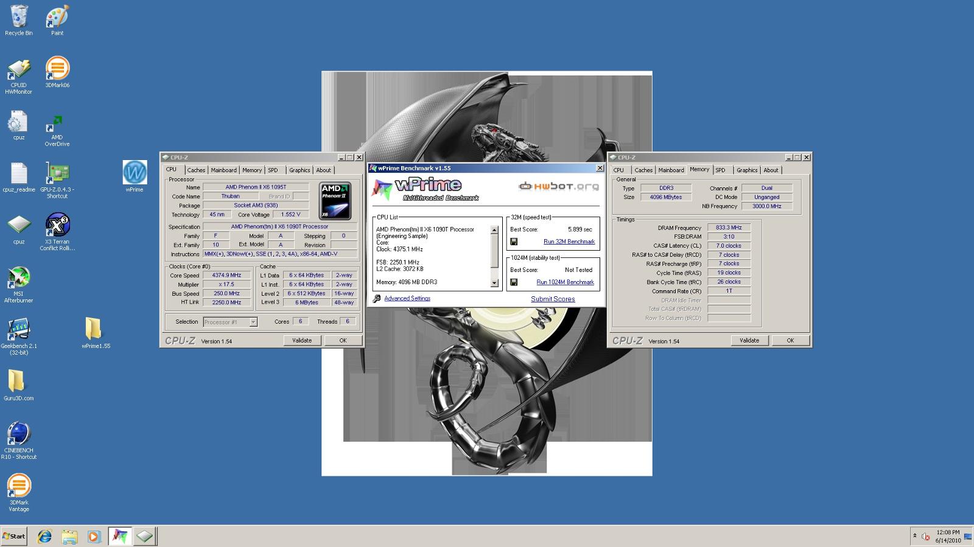The image size is (974, 547).
Task: Launch wPrime from the desktop icon
Action: [135, 176]
